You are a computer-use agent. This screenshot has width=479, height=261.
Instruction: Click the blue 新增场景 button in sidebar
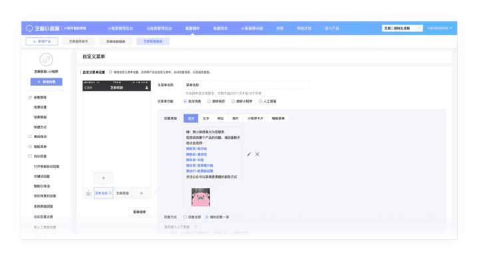47,82
